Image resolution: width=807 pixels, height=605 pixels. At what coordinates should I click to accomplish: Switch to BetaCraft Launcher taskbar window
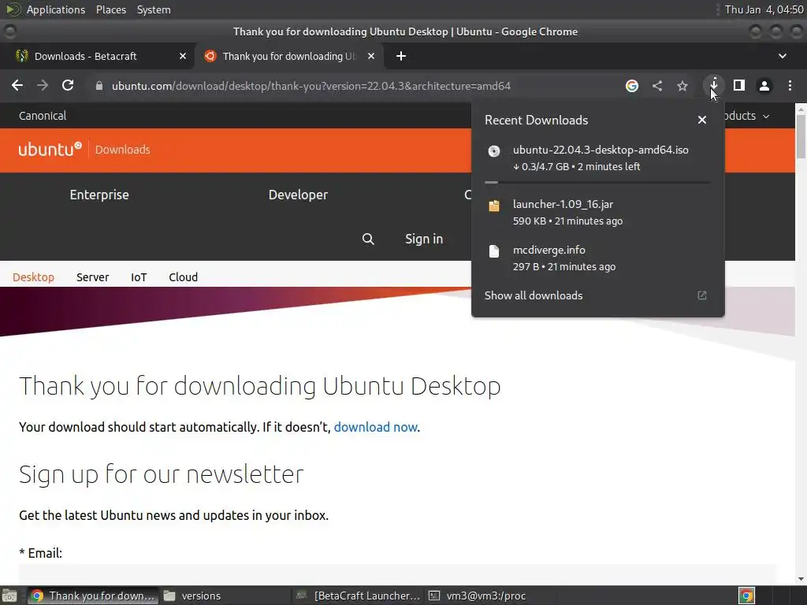point(360,596)
